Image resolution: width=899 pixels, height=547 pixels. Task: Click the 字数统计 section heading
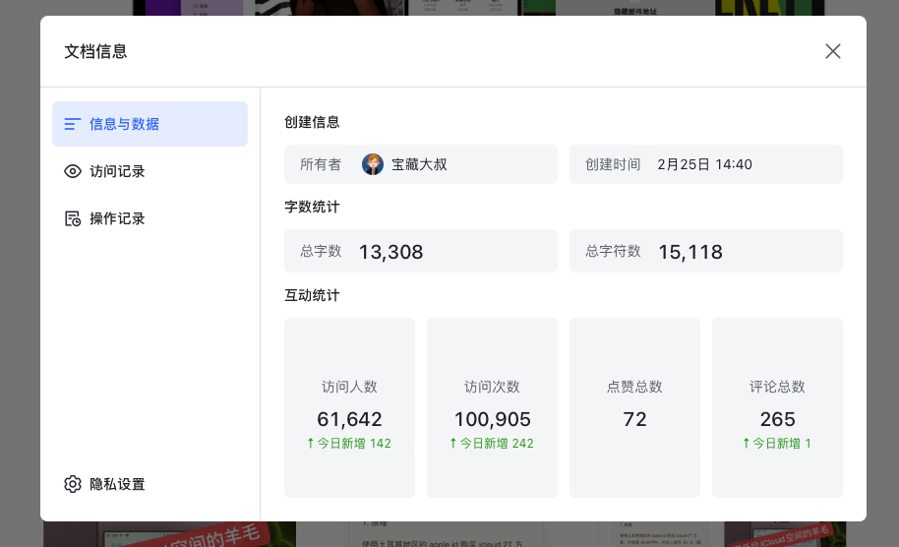[x=312, y=207]
